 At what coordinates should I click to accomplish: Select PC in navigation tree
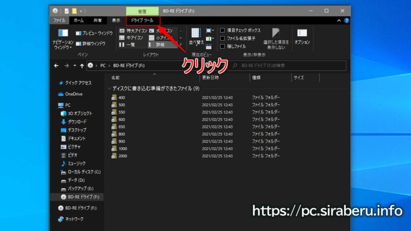pyautogui.click(x=64, y=105)
